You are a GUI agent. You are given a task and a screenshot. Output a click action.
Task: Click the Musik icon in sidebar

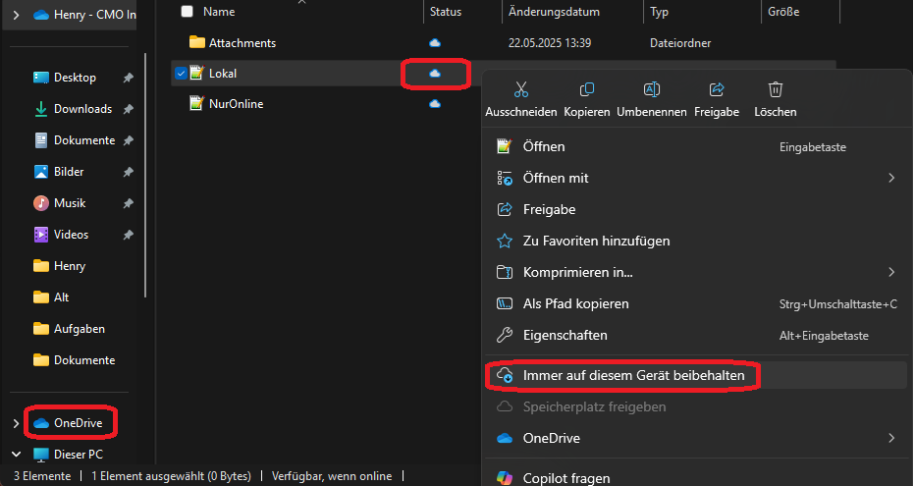coord(41,203)
